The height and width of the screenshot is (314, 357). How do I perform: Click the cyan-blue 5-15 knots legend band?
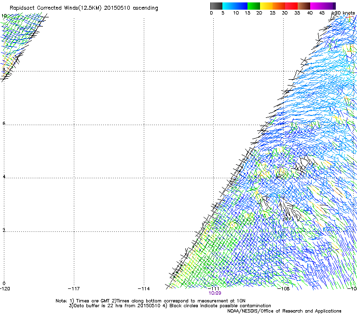point(235,6)
